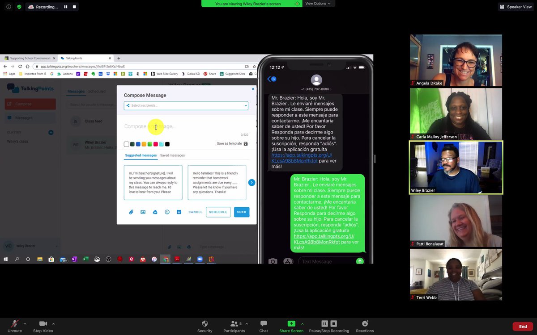Stop Video in the Zoom toolbar
537x335 pixels.
[x=43, y=326]
